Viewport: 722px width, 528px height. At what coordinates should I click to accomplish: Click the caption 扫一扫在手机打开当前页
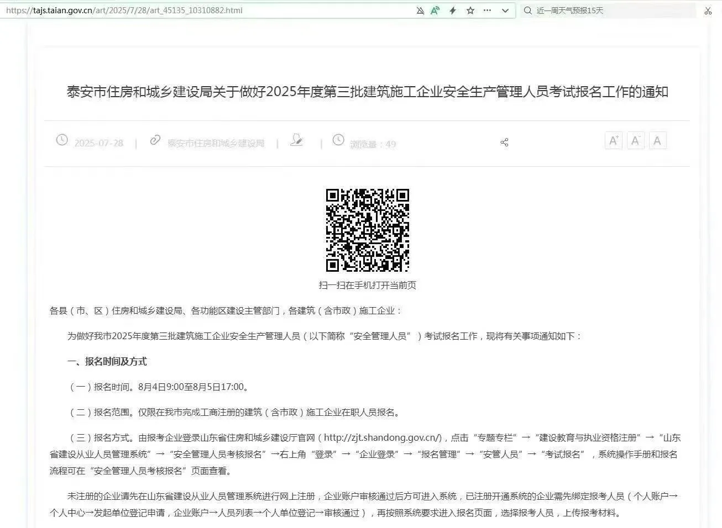click(367, 285)
